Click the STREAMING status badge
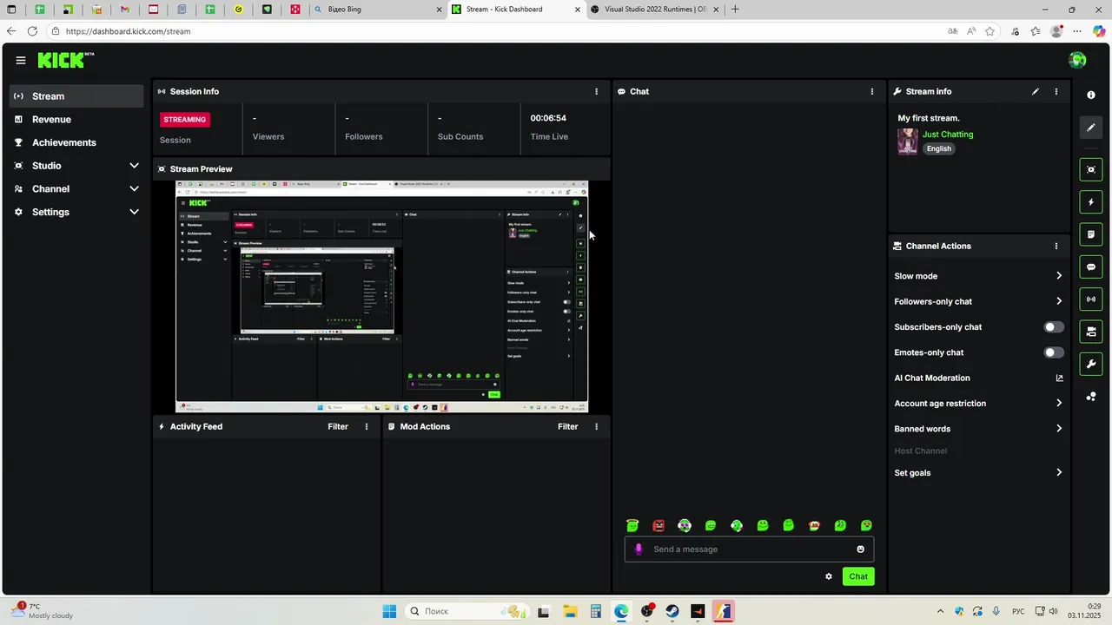Screen dimensions: 1112x625 [184, 120]
